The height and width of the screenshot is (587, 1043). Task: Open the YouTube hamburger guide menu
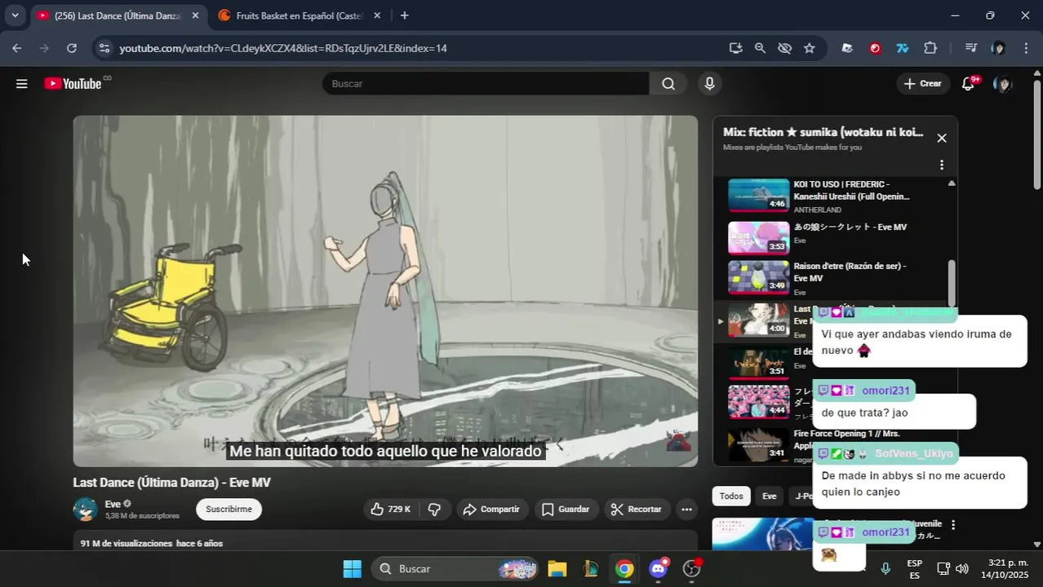[x=22, y=83]
